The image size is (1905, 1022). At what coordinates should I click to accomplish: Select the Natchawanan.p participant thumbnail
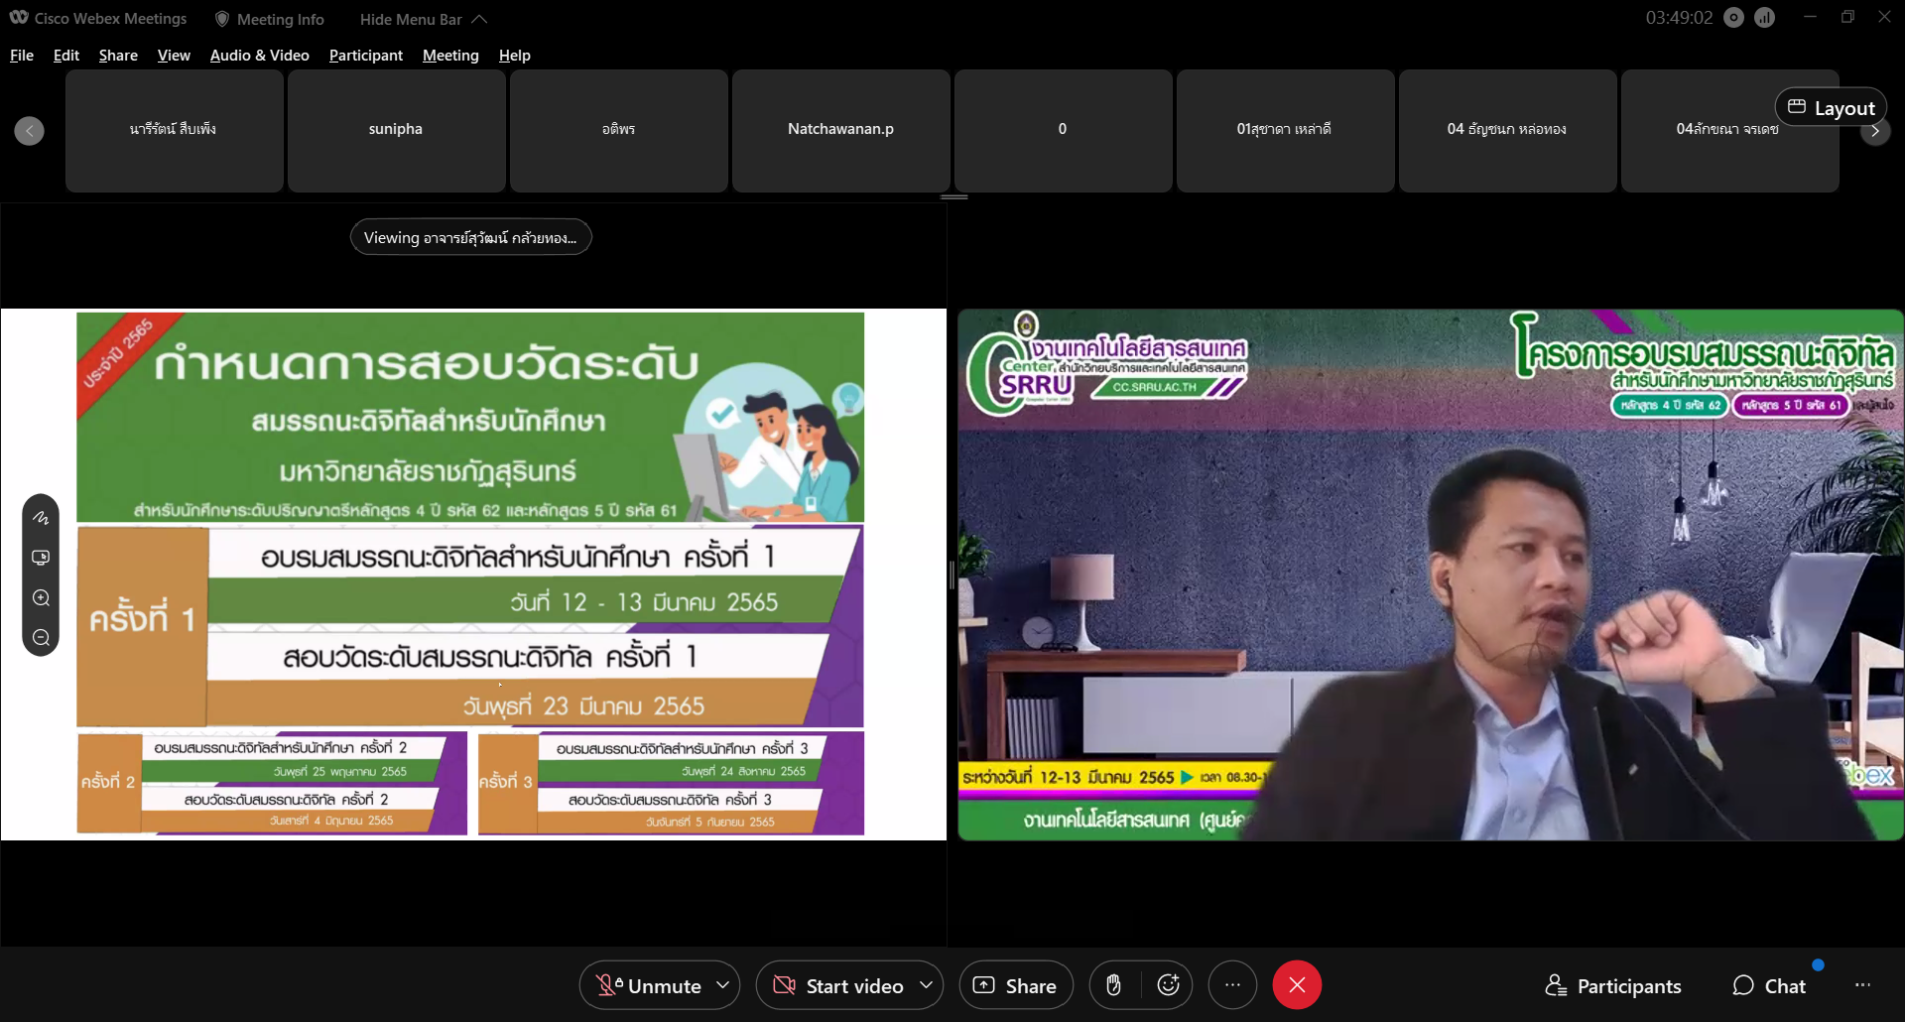point(840,130)
